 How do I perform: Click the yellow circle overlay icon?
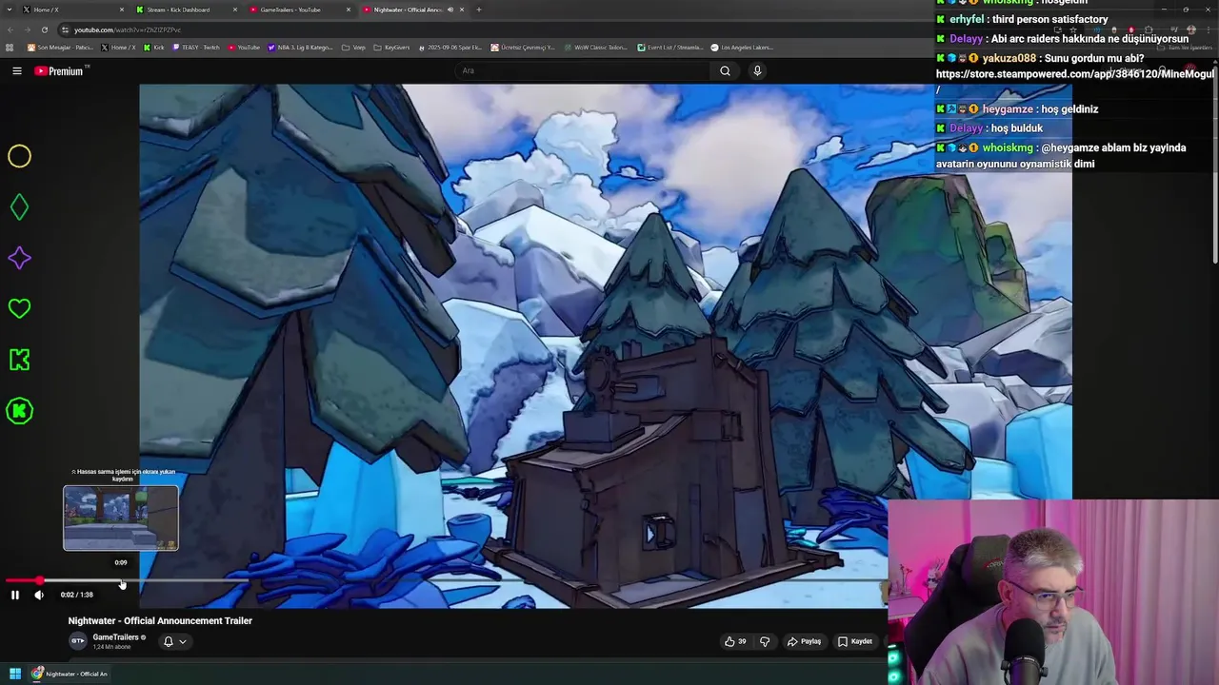(19, 156)
